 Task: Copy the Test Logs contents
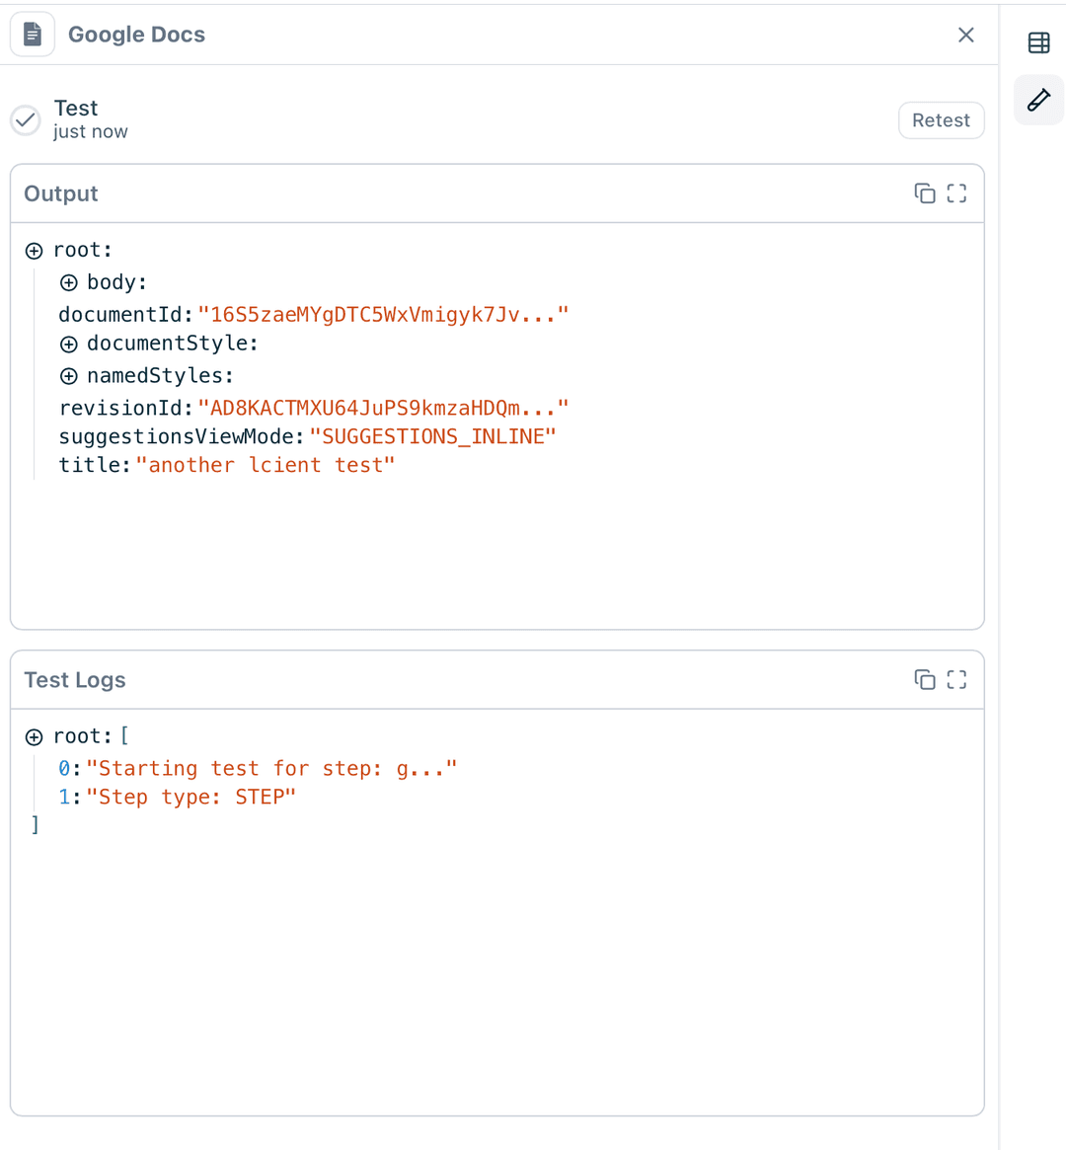924,679
